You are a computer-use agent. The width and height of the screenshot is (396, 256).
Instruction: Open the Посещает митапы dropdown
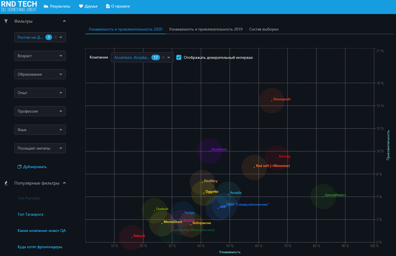(x=40, y=148)
